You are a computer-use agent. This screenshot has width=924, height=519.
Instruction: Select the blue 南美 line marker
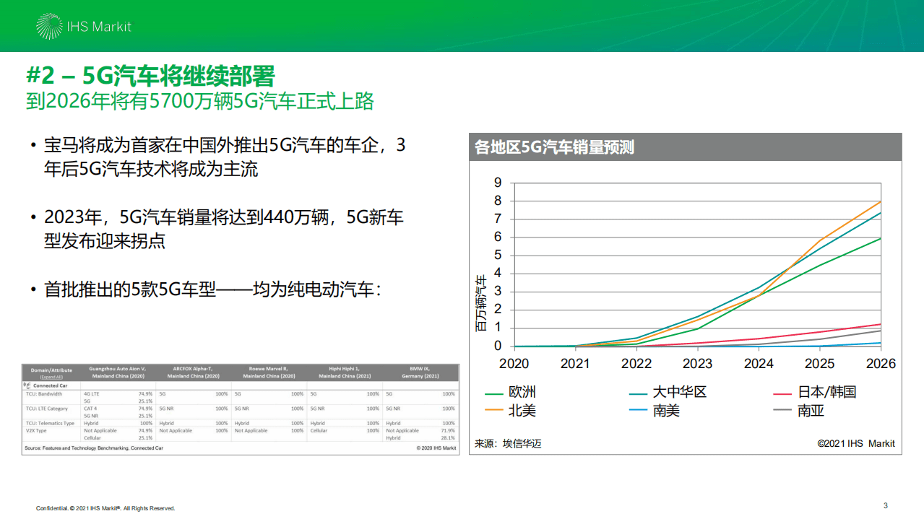click(638, 409)
